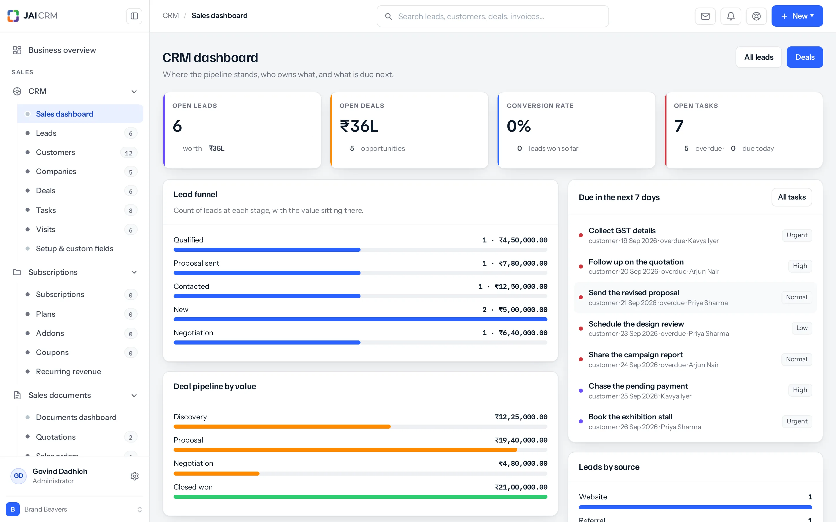Click Proposal sent value ₹7,80,000.00
The height and width of the screenshot is (522, 836).
523,263
